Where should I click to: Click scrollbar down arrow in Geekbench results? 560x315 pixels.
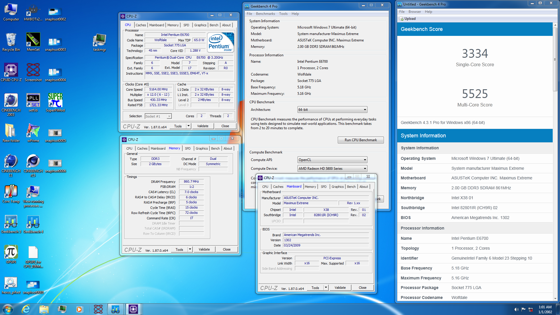click(555, 299)
